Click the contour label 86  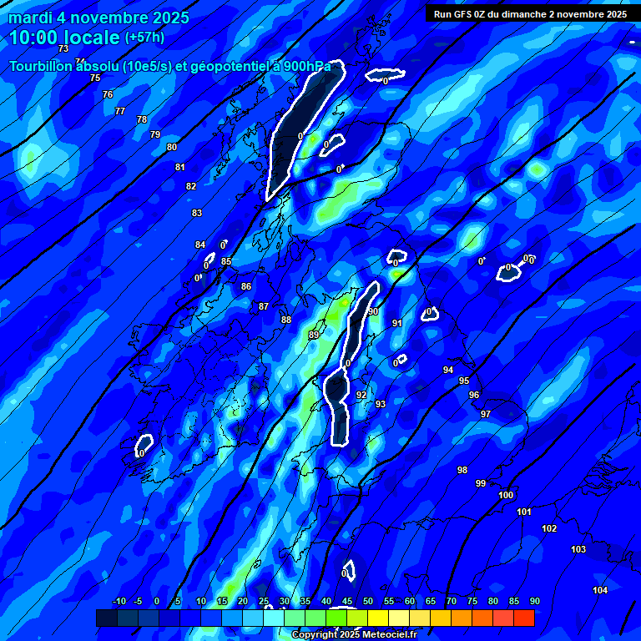pos(246,286)
